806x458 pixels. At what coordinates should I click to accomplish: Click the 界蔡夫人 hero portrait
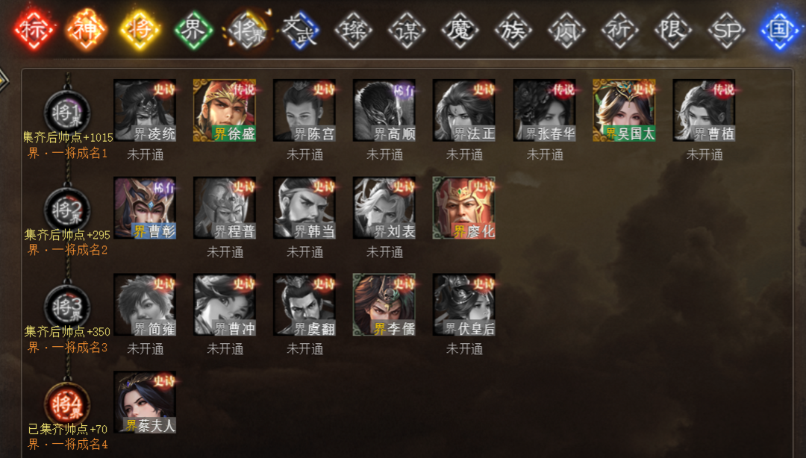click(x=145, y=402)
